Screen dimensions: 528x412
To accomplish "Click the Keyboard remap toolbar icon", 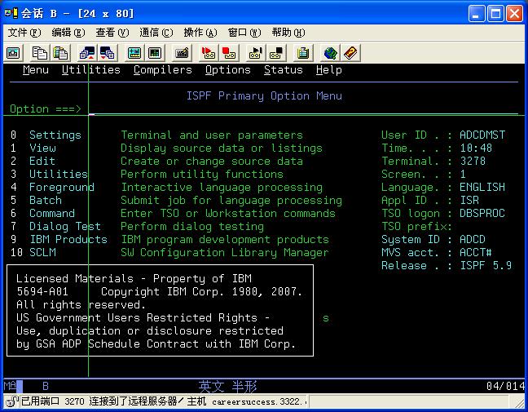I will pos(182,53).
